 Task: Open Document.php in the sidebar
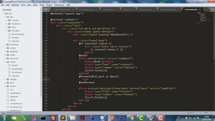[18, 34]
